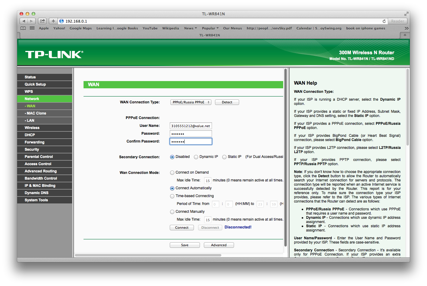Click the Connect button
427x286 pixels.
(182, 228)
